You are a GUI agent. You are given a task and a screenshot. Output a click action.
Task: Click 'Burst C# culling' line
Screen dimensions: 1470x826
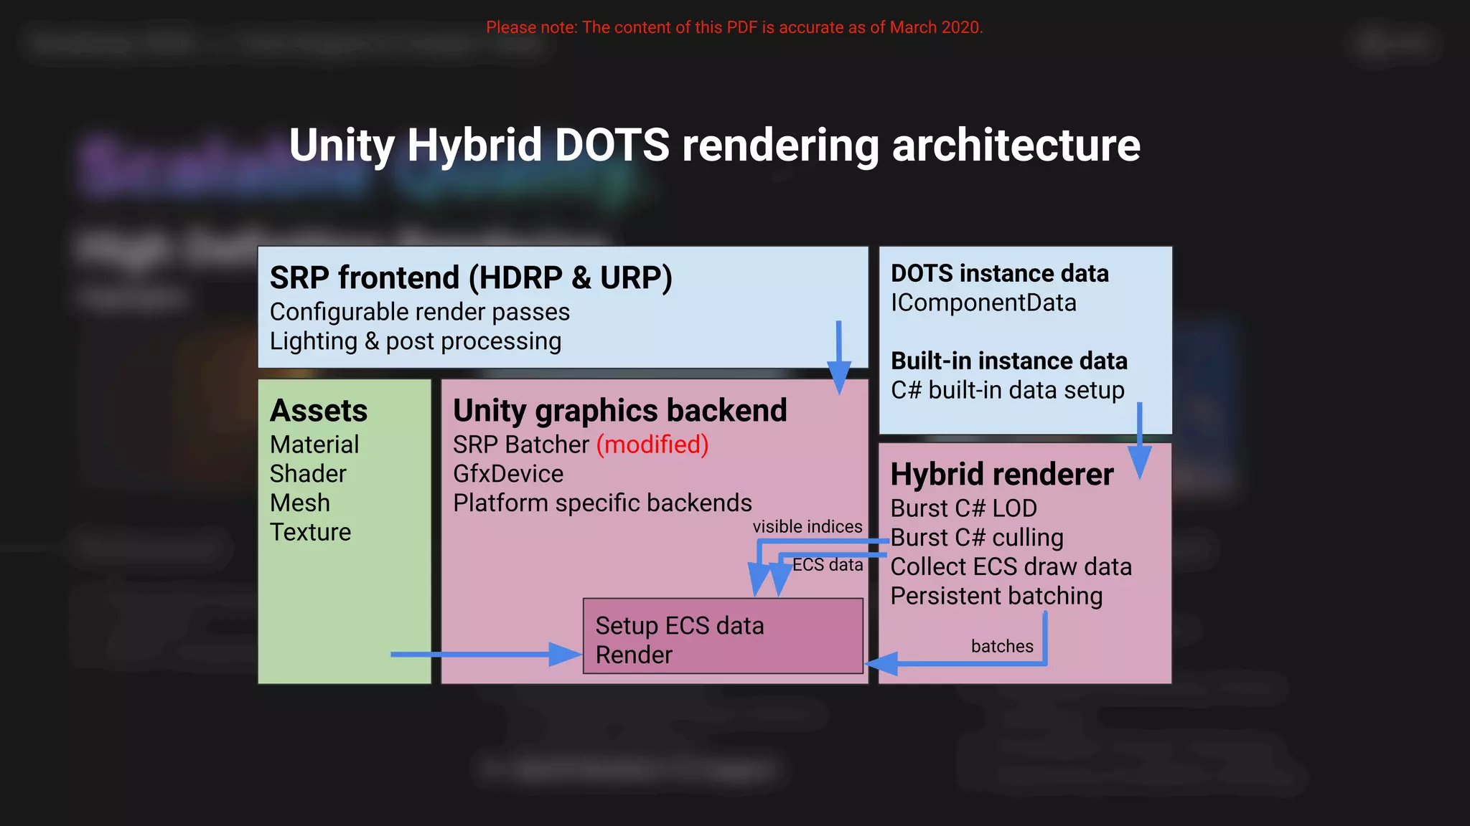tap(977, 538)
